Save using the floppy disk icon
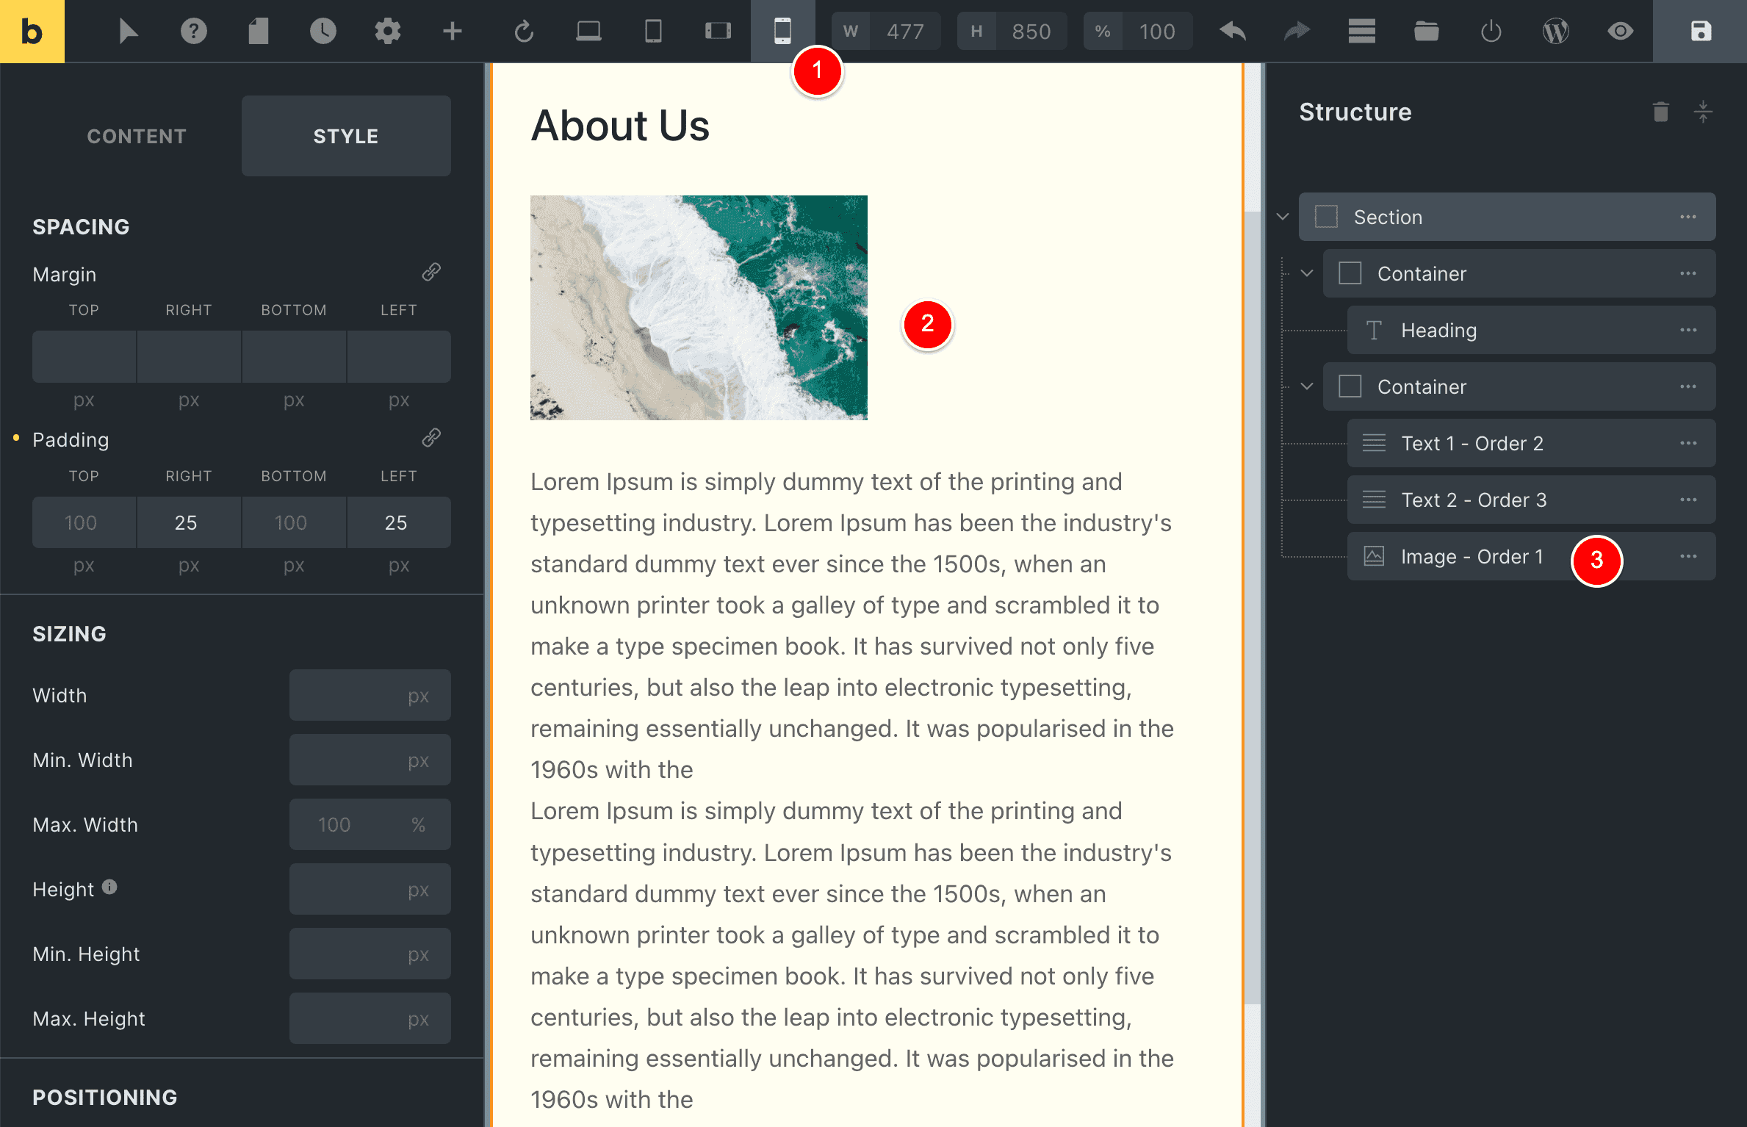This screenshot has width=1747, height=1127. (1701, 31)
